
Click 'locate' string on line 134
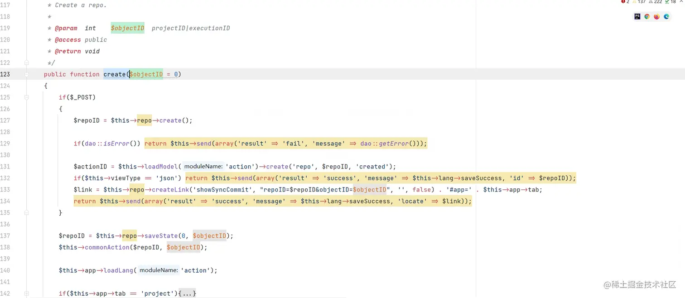(x=412, y=201)
